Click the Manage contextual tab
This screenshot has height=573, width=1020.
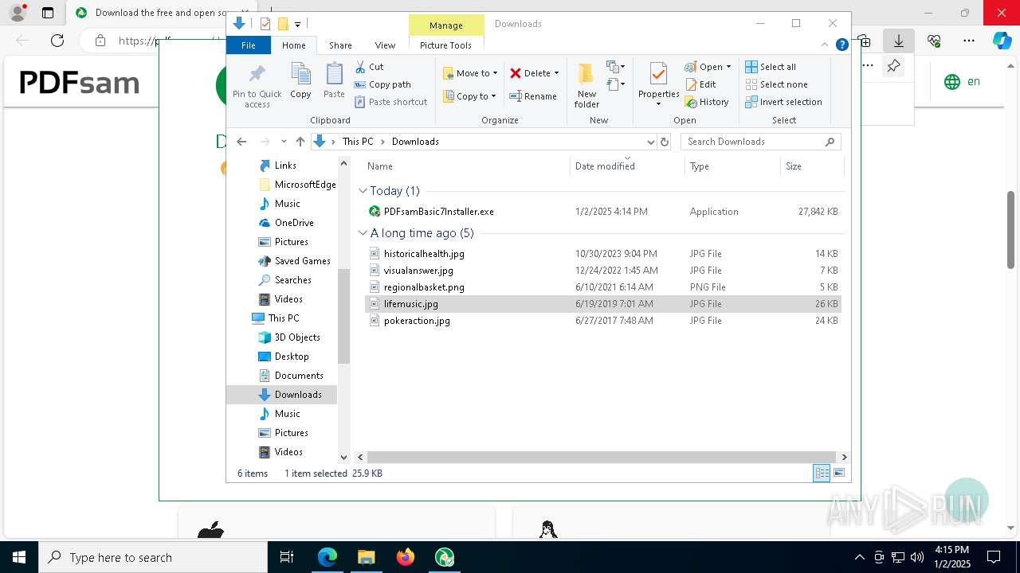point(446,25)
